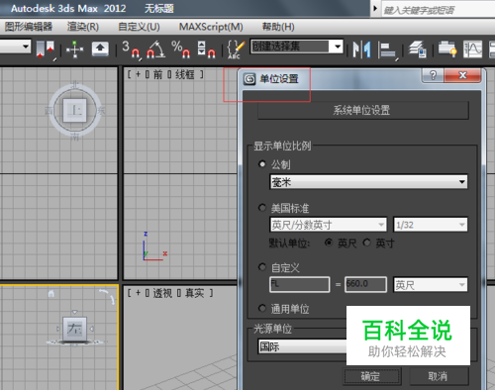Image resolution: width=495 pixels, height=390 pixels.
Task: Open the reference coordinate dropdown on toolbar
Action: click(15, 47)
